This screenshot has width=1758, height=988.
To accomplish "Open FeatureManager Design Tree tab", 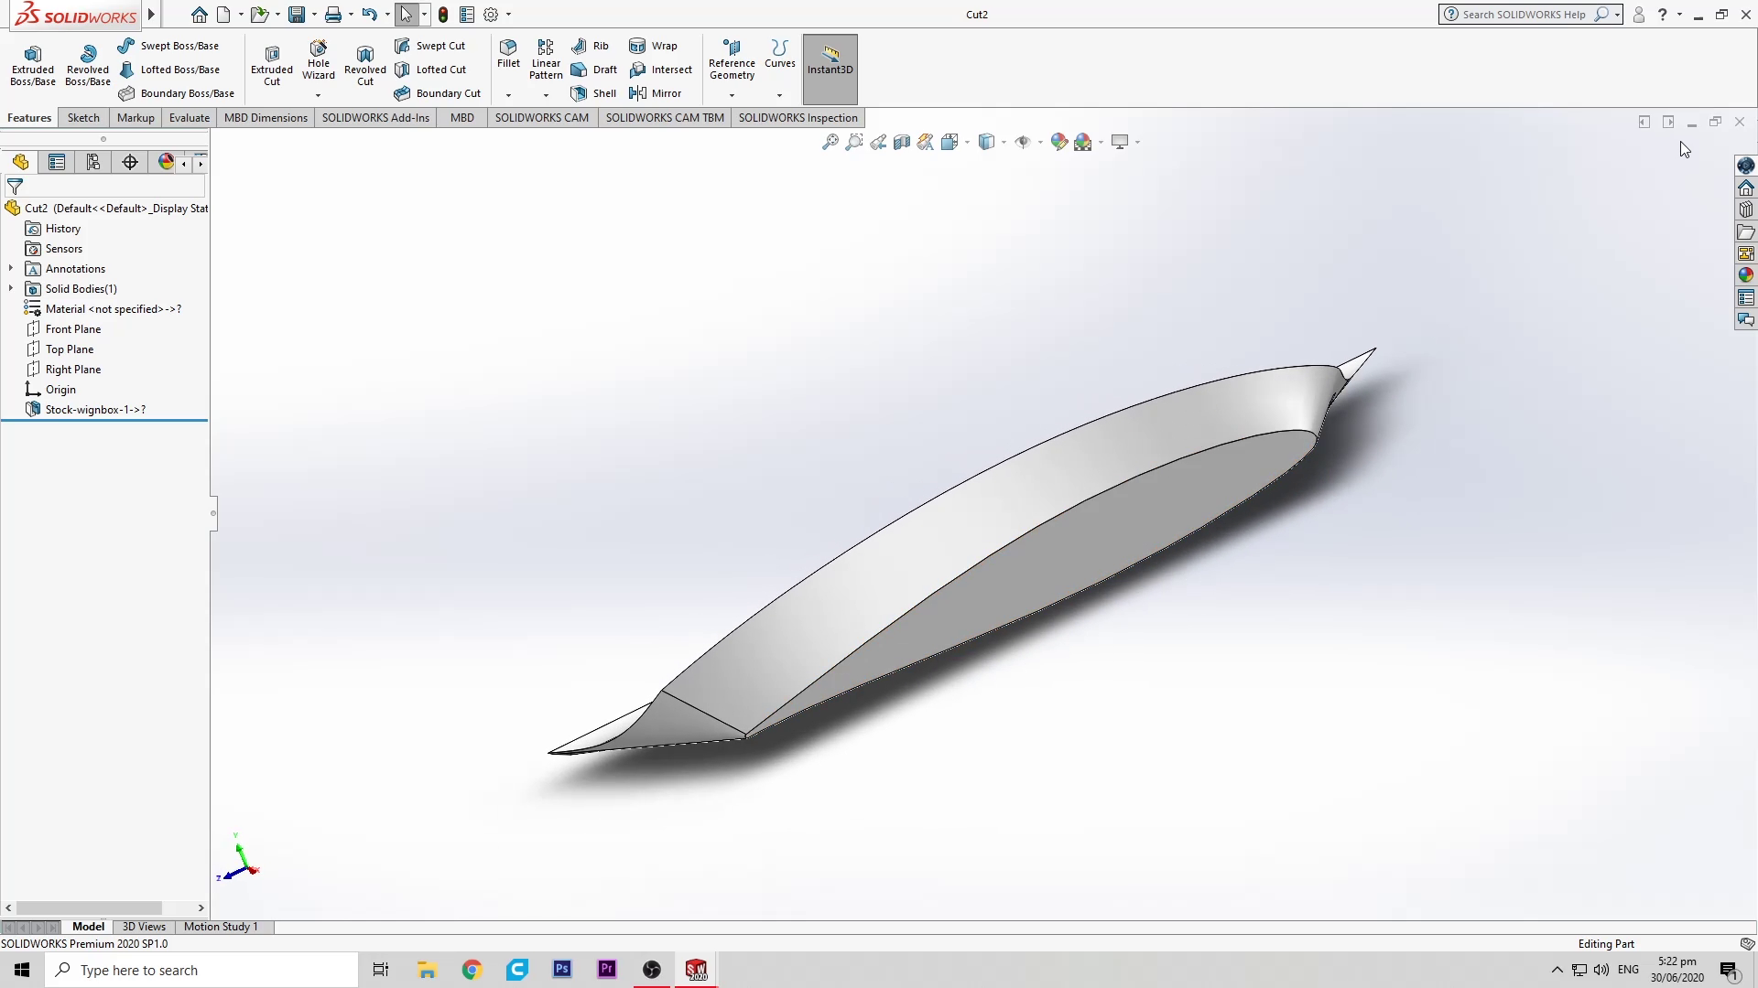I will click(20, 162).
